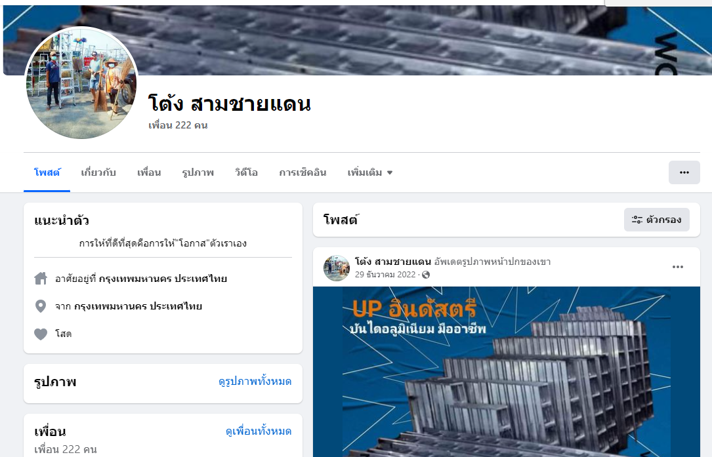The image size is (712, 457).
Task: Click the post author's small avatar
Action: [x=337, y=268]
